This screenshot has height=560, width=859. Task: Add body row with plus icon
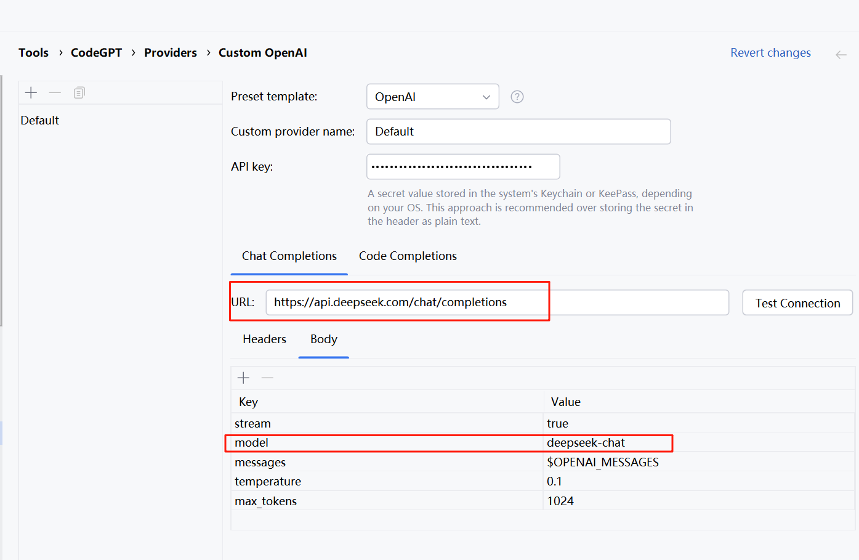(x=243, y=378)
